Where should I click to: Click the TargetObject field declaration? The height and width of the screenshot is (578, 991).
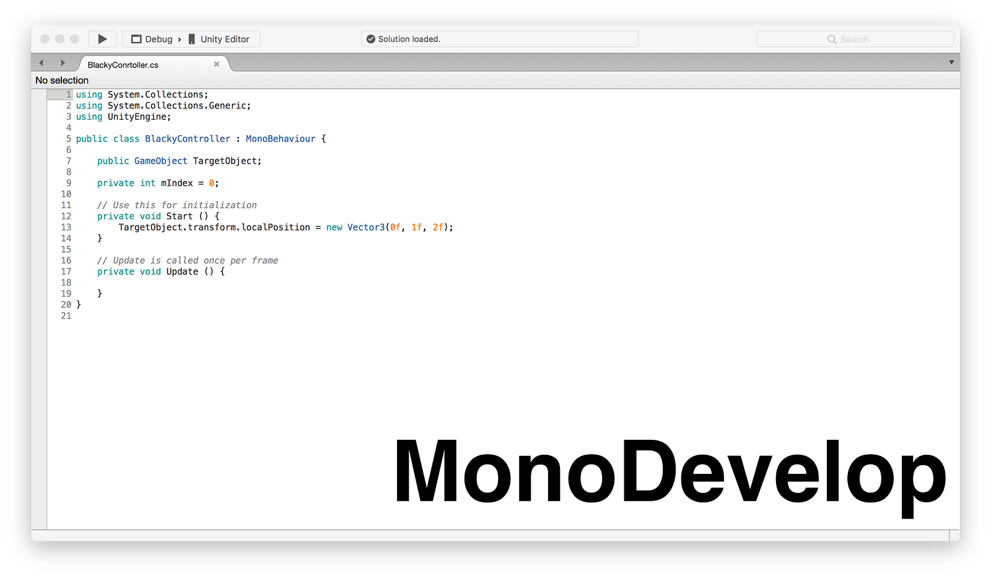point(227,161)
